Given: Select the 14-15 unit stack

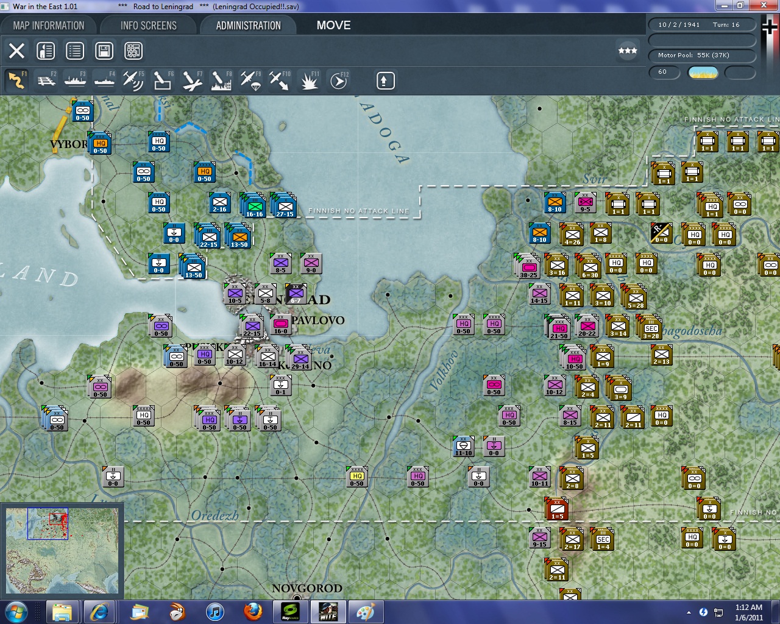Looking at the screenshot, I should click(x=539, y=294).
